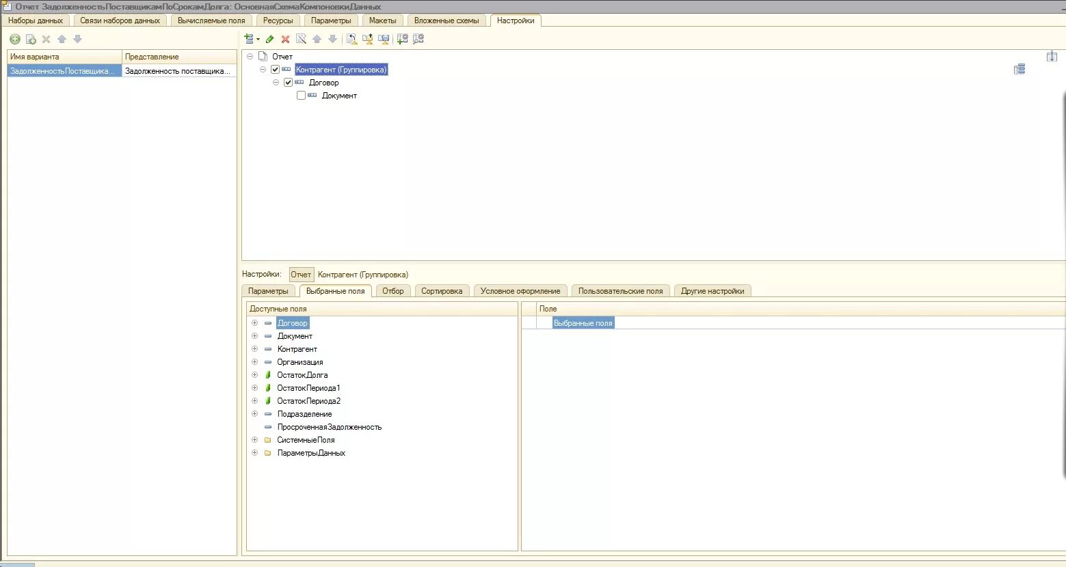The image size is (1066, 567).
Task: Move variant up in the list
Action: point(62,39)
